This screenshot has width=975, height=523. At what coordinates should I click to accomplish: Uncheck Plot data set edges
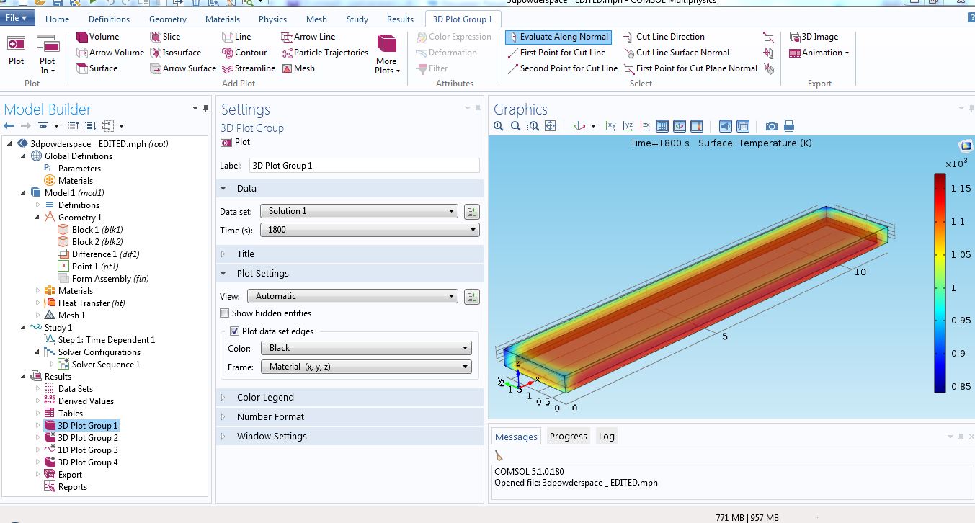click(x=234, y=331)
